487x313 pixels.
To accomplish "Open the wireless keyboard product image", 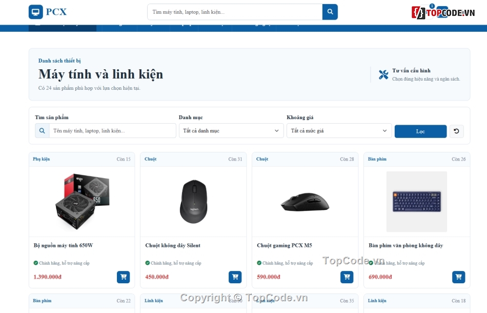I will point(416,202).
